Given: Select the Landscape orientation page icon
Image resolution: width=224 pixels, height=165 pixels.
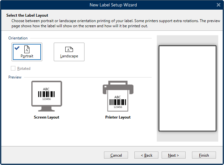Looking at the screenshot, I should click(69, 49).
